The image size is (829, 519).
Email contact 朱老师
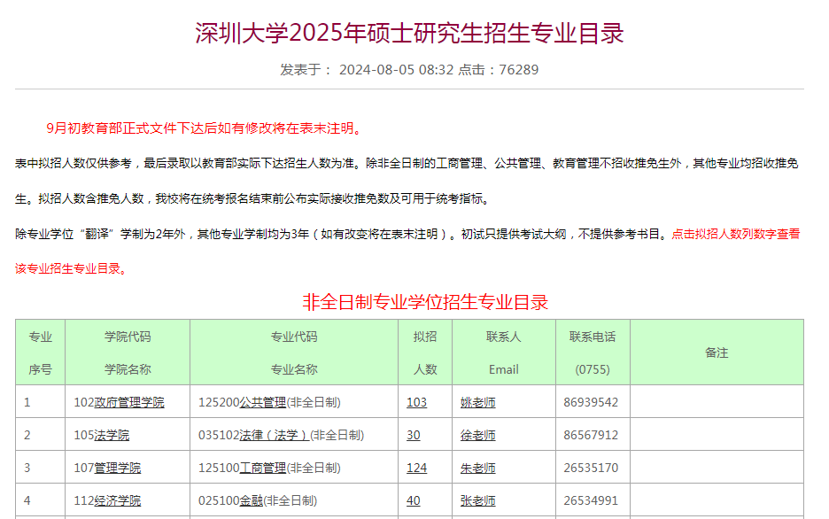[478, 468]
